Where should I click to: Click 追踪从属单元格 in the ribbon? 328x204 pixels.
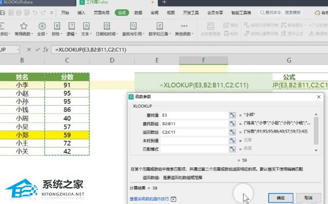(x=261, y=34)
